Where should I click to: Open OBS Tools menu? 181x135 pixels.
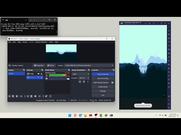coord(51,42)
